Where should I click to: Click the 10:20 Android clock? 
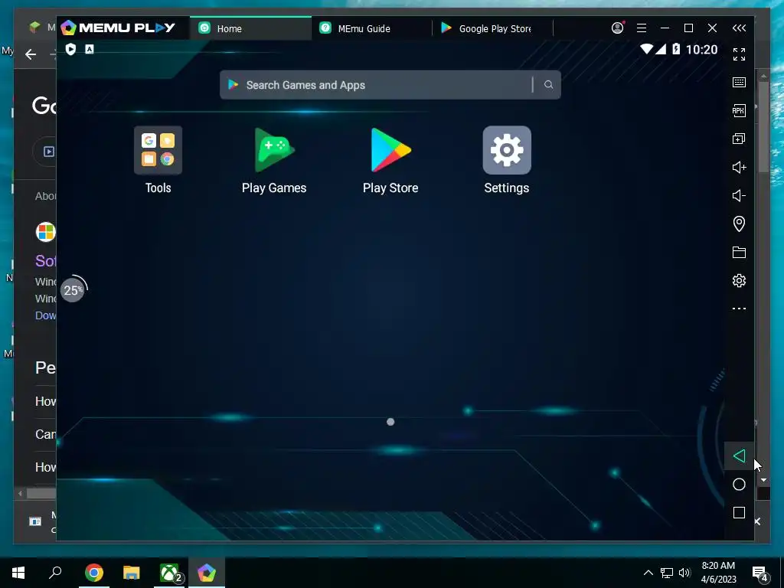(x=701, y=50)
